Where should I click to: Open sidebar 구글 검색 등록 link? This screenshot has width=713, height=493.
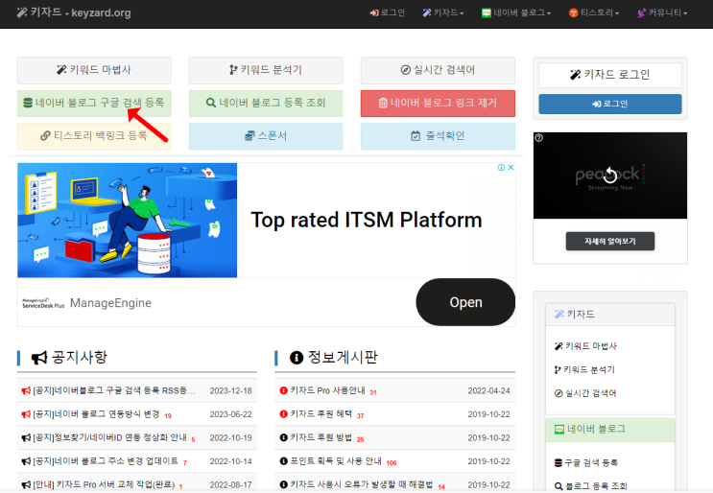(586, 463)
